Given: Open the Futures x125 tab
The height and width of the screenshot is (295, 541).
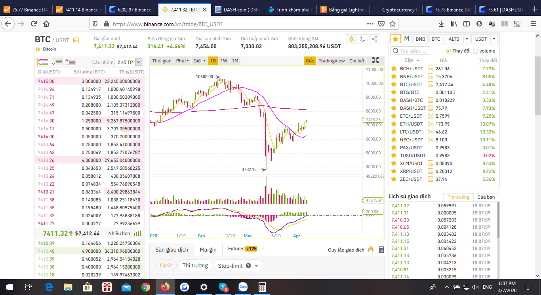Looking at the screenshot, I should [242, 249].
